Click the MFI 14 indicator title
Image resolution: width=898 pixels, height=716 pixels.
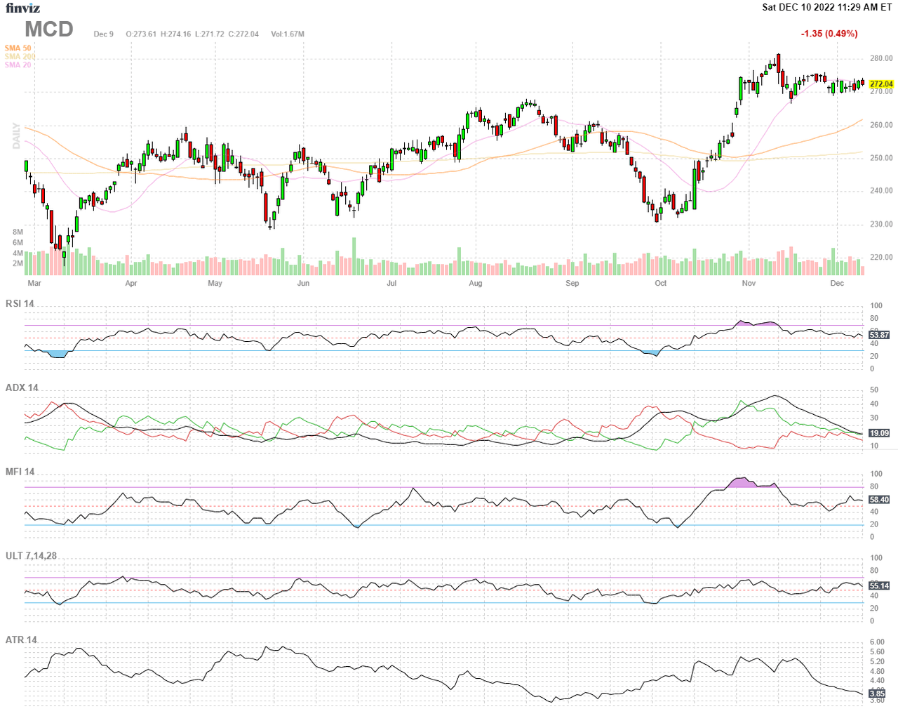pos(20,472)
